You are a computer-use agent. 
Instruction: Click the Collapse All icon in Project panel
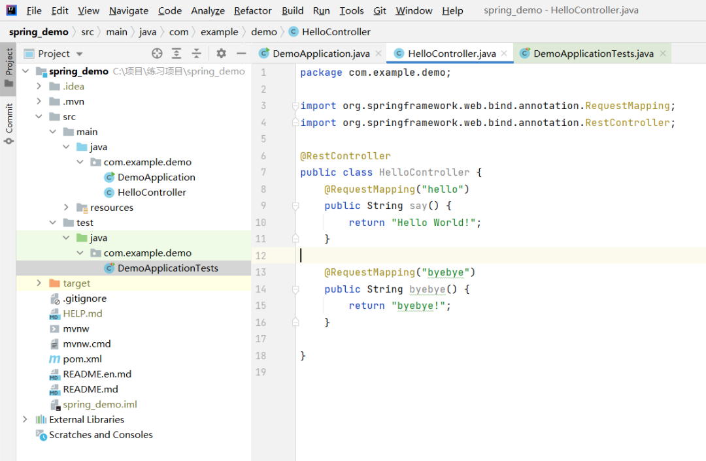196,54
